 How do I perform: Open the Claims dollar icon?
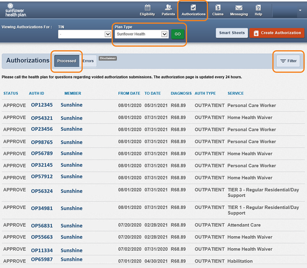pos(218,7)
